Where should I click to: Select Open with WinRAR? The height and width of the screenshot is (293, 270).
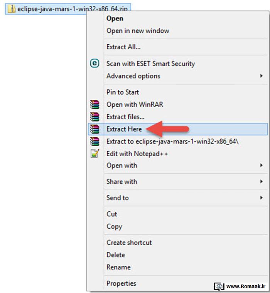177,104
